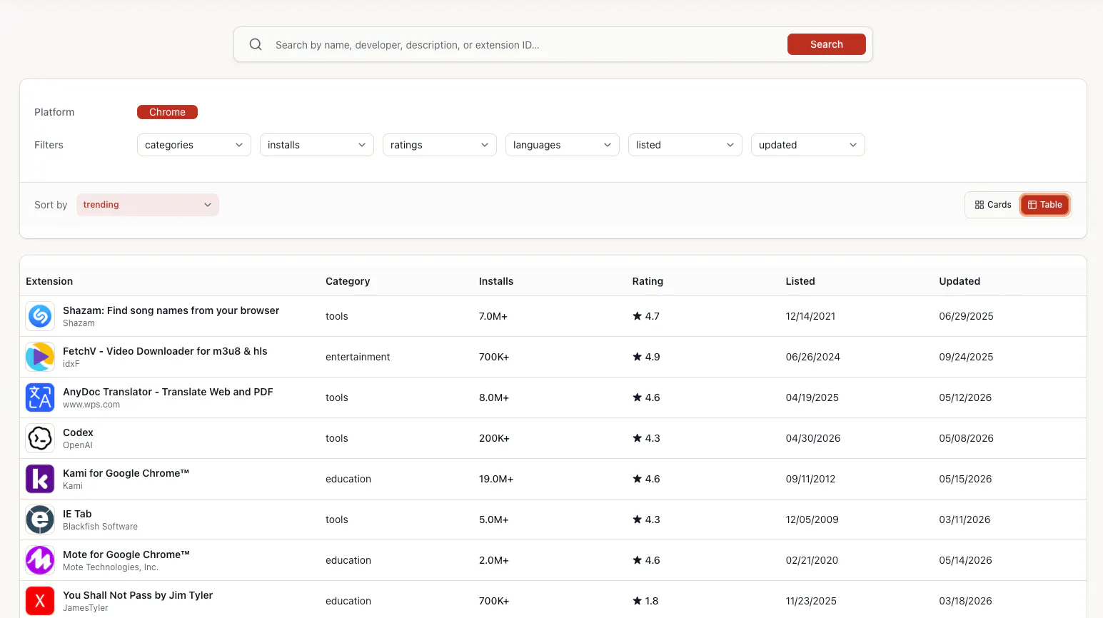Image resolution: width=1103 pixels, height=618 pixels.
Task: Click the 1.8 star rating
Action: (645, 601)
